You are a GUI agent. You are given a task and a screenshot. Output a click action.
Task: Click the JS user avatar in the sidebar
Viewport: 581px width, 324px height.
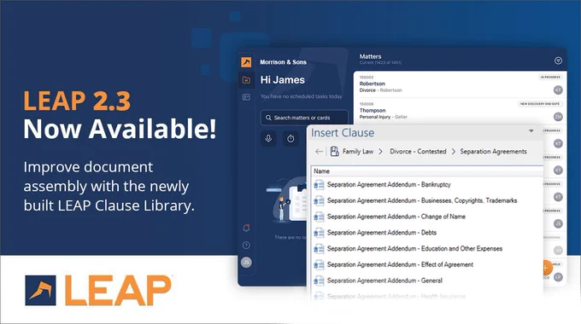pos(246,263)
